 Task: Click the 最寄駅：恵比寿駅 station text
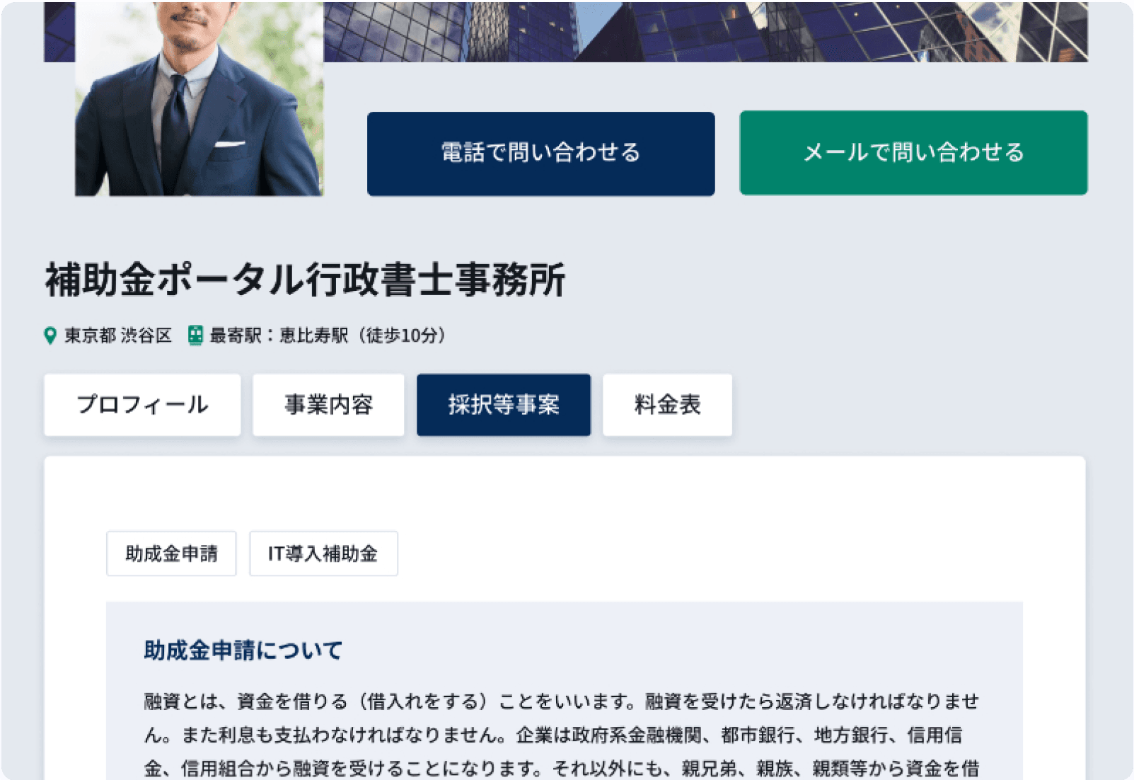279,335
